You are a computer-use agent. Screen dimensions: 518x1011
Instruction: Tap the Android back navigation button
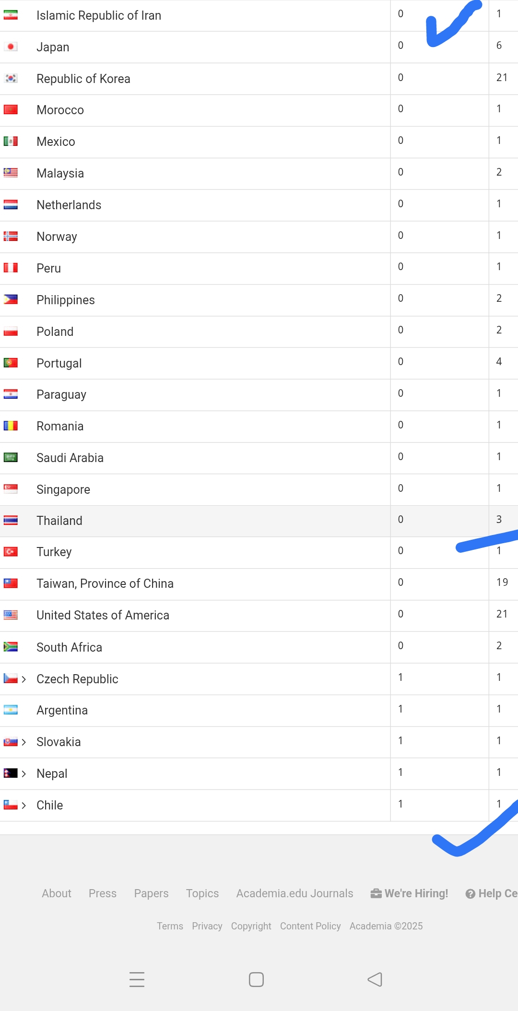tap(375, 979)
